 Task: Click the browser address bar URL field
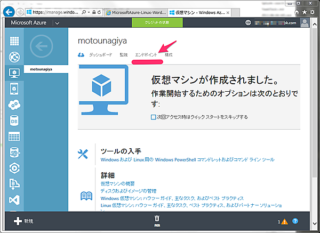pyautogui.click(x=55, y=12)
